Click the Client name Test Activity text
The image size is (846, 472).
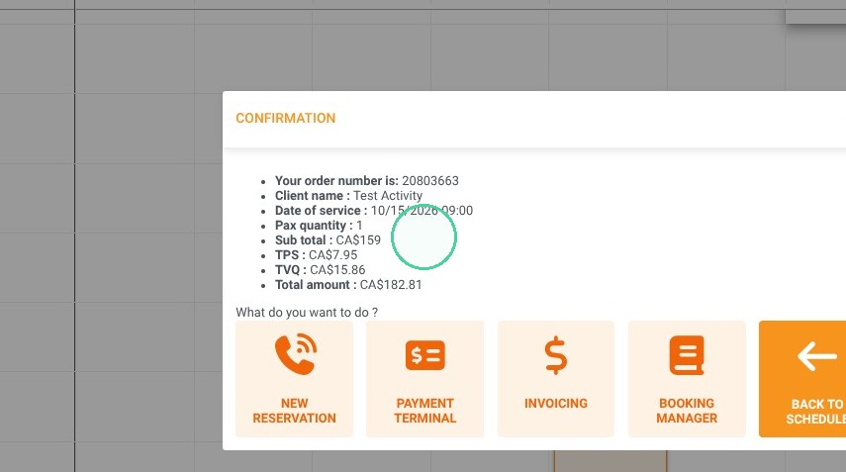coord(348,195)
